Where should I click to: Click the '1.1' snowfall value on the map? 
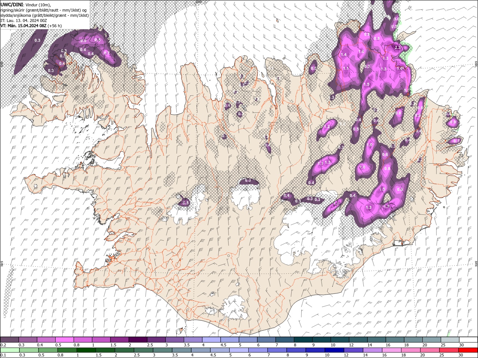click(346, 69)
